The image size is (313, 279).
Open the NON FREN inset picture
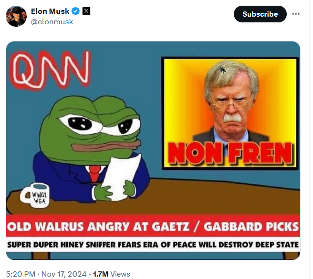[x=230, y=113]
